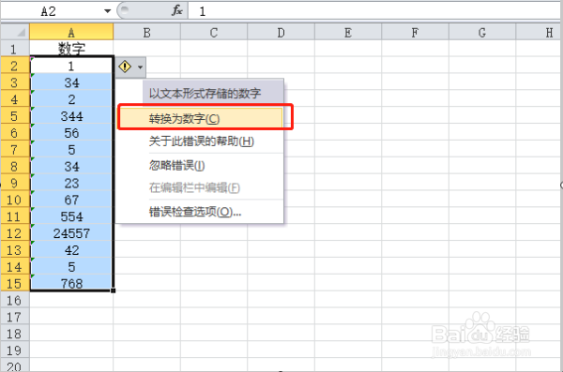Click the fill handle at selection corner

114,290
